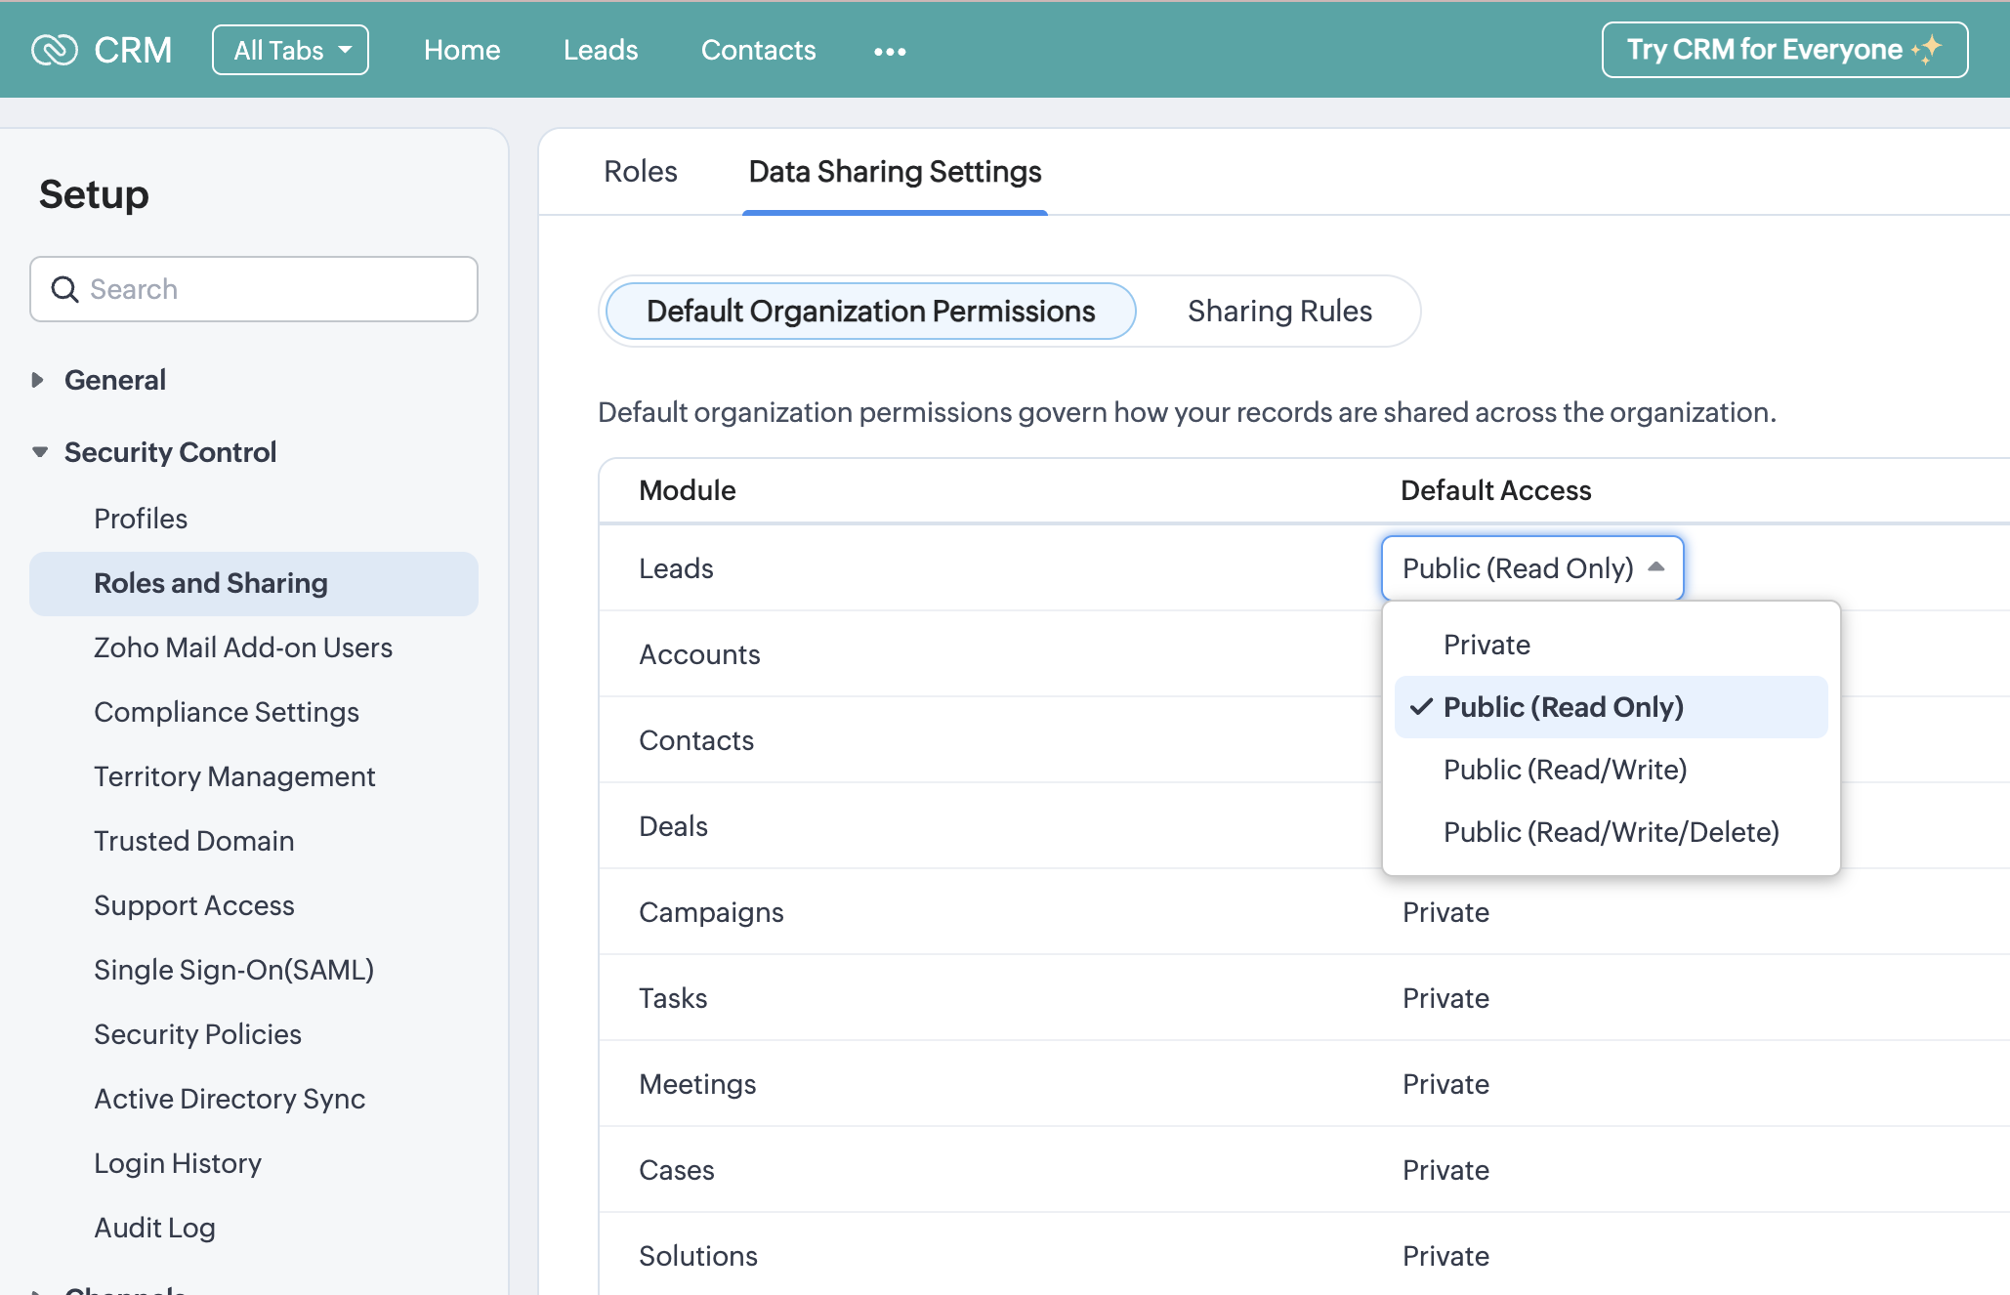Open Territory Management settings

234,776
